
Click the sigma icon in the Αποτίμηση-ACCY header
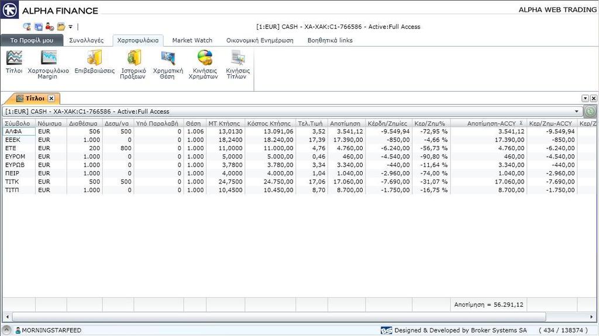click(521, 123)
